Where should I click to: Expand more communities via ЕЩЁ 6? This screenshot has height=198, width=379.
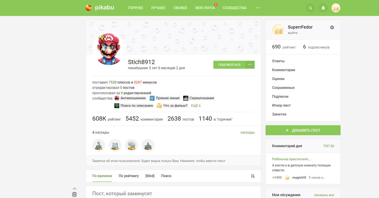tap(196, 106)
